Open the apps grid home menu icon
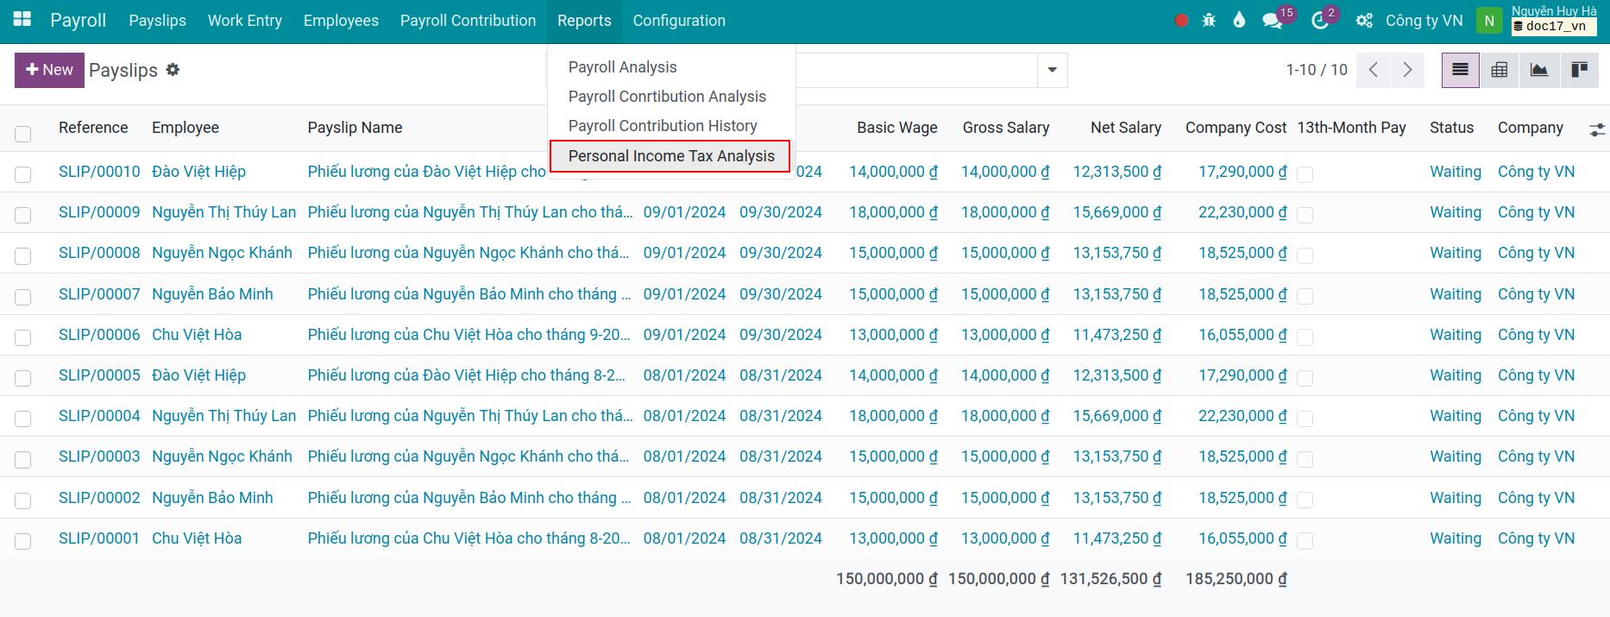The height and width of the screenshot is (617, 1610). click(x=22, y=19)
